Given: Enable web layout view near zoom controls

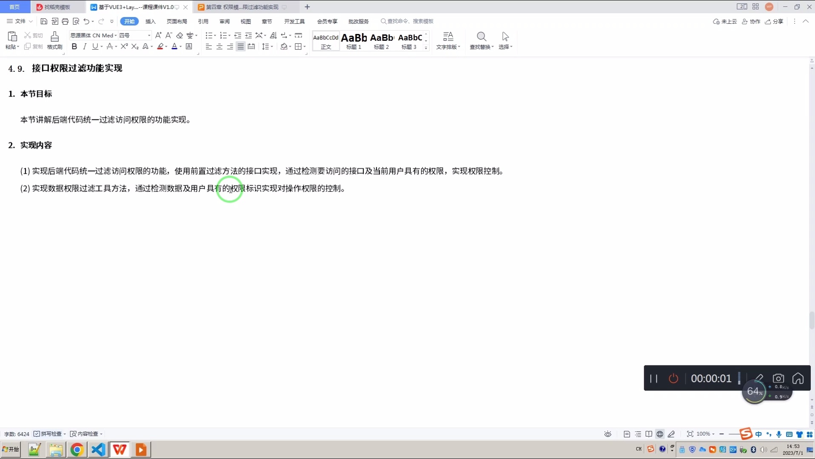Looking at the screenshot, I should coord(660,434).
